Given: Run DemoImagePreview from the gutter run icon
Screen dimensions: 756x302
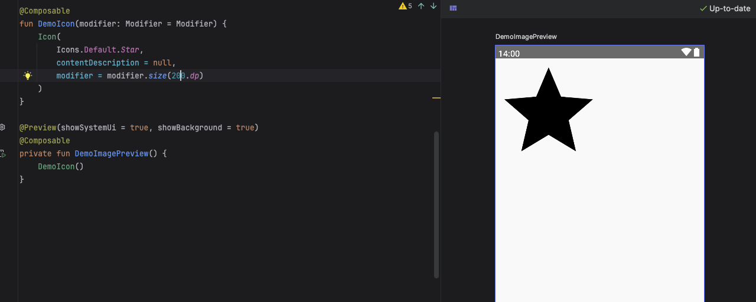Looking at the screenshot, I should [x=3, y=154].
